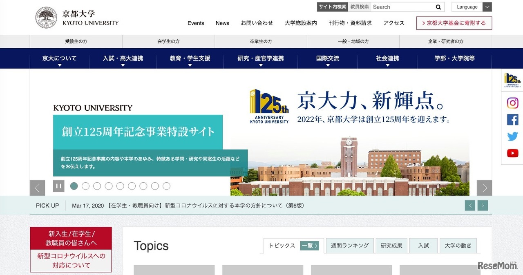The height and width of the screenshot is (275, 523).
Task: Click the search magnifying glass icon
Action: point(438,7)
